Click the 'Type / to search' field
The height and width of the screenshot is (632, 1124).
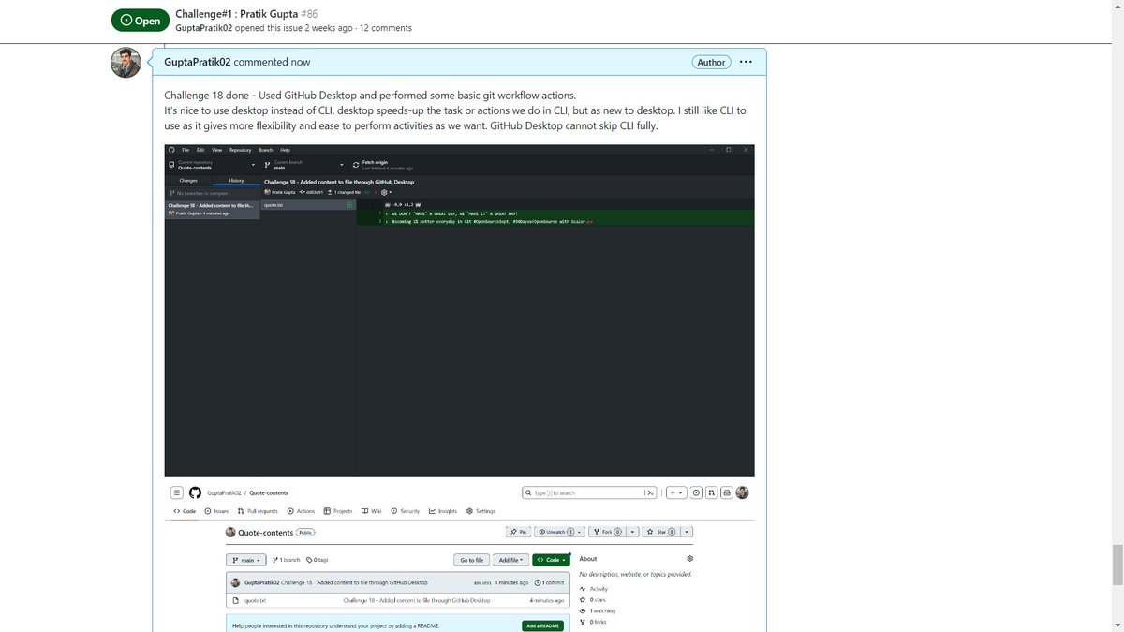[x=590, y=492]
